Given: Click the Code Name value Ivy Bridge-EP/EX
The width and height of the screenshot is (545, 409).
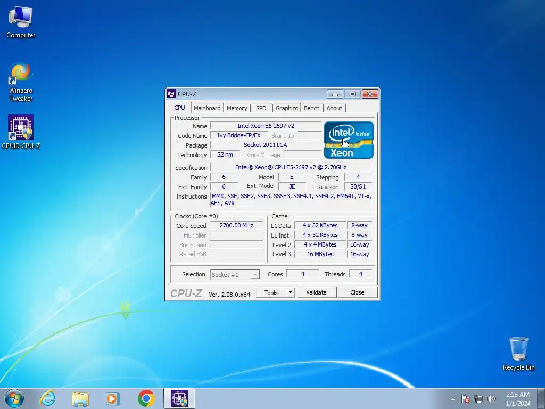Looking at the screenshot, I should (239, 136).
